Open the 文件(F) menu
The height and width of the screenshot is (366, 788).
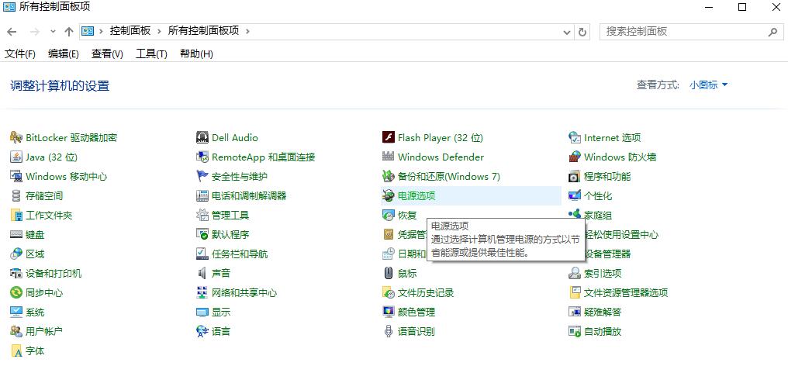[x=20, y=54]
